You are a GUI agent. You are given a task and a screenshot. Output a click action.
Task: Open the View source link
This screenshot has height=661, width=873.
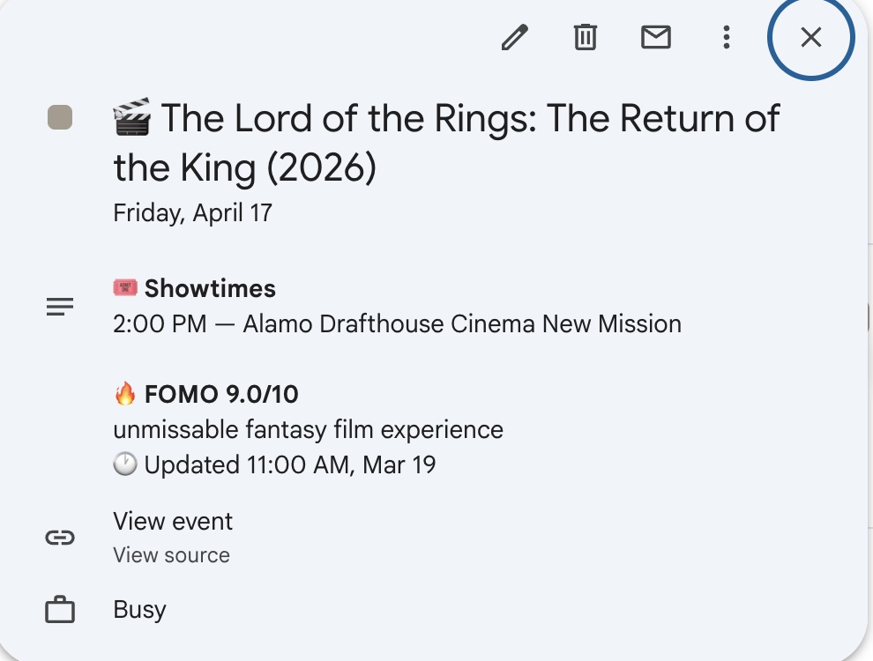tap(170, 554)
